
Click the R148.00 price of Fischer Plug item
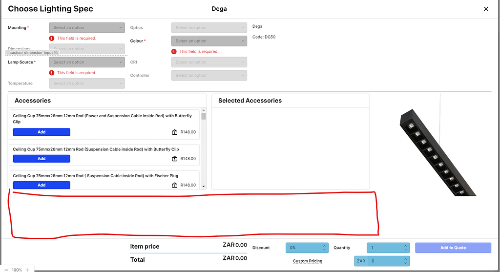click(188, 185)
